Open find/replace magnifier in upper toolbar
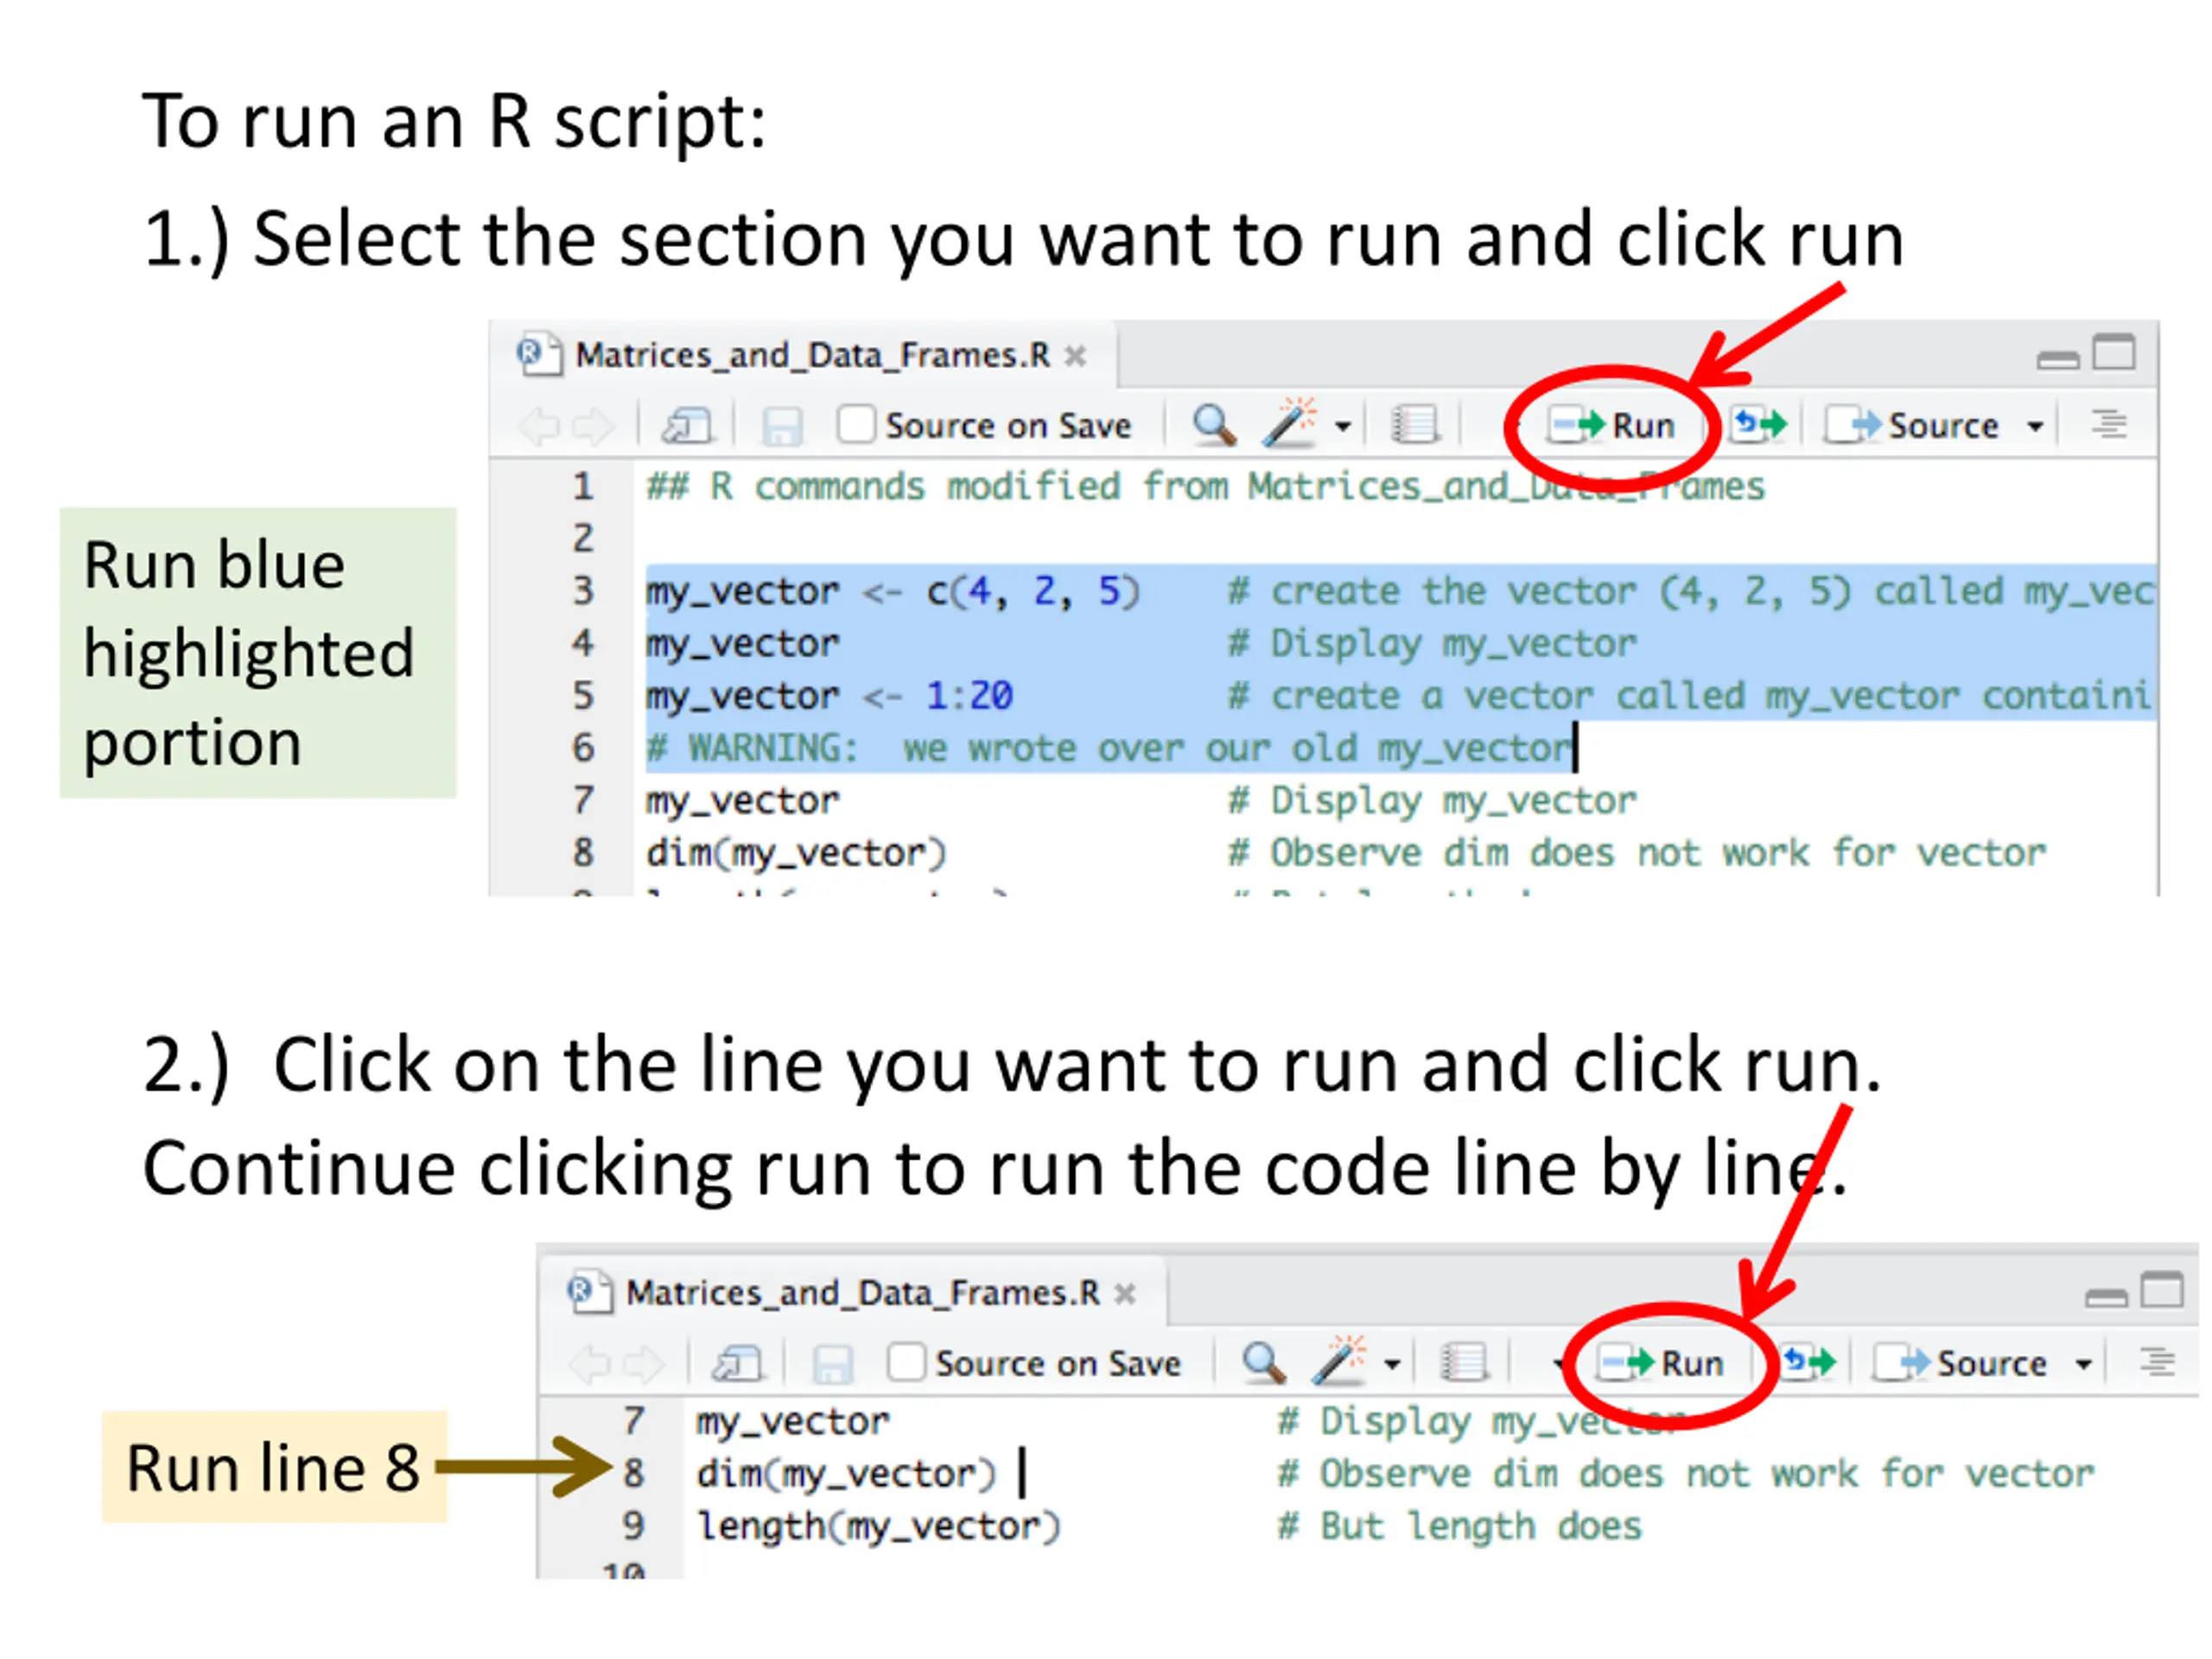Screen dimensions: 2212x1659 coord(1213,425)
